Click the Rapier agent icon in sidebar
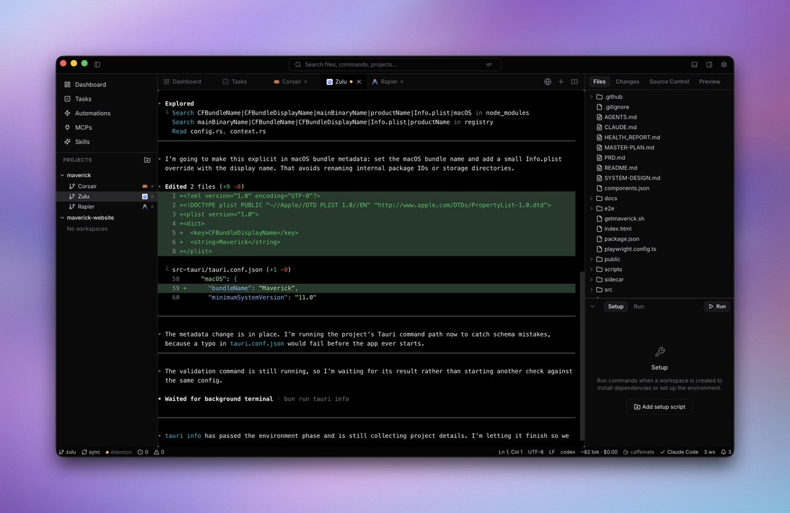 145,206
